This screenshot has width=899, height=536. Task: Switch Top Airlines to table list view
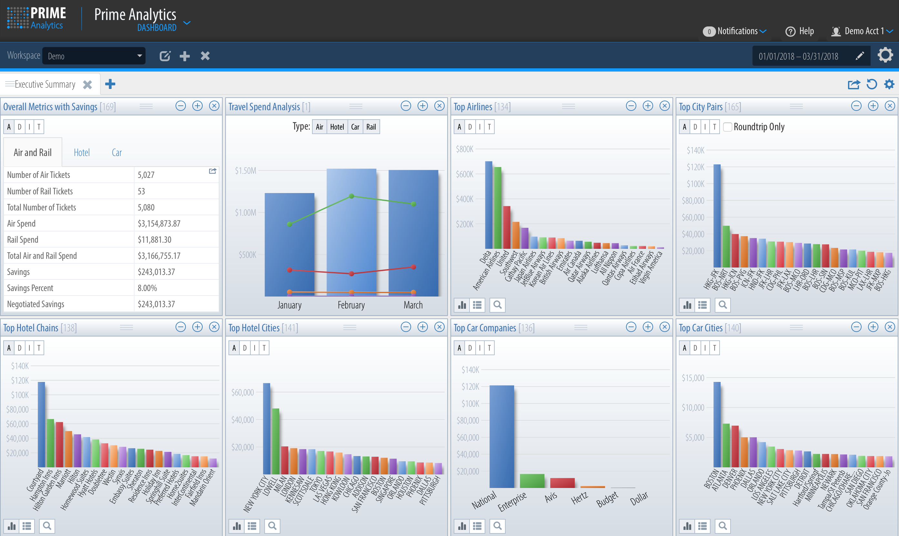pos(477,305)
